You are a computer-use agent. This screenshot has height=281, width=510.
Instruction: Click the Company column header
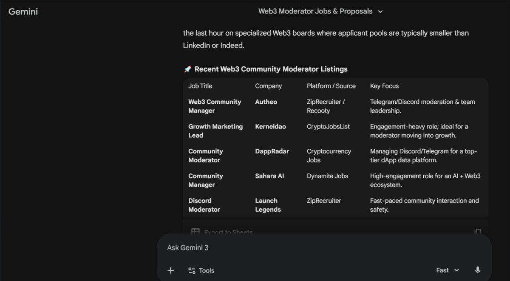[x=268, y=86]
